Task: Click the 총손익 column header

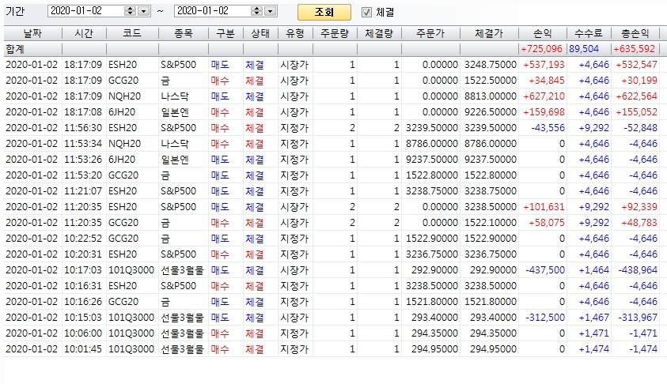Action: tap(635, 33)
